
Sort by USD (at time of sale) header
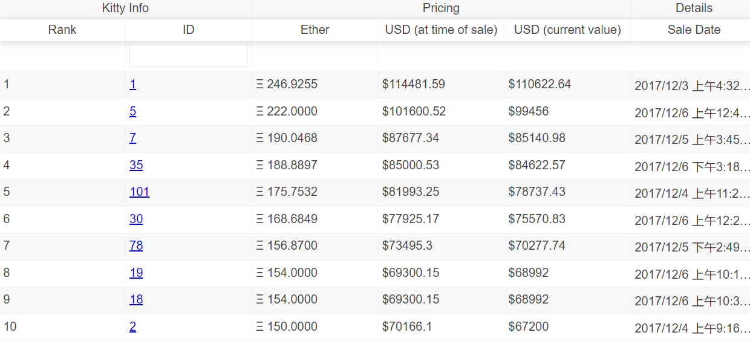coord(441,30)
